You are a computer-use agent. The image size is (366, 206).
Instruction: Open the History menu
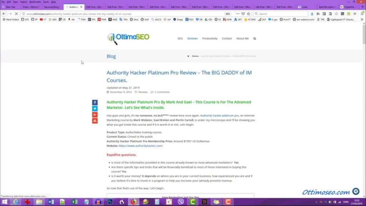pyautogui.click(x=24, y=2)
